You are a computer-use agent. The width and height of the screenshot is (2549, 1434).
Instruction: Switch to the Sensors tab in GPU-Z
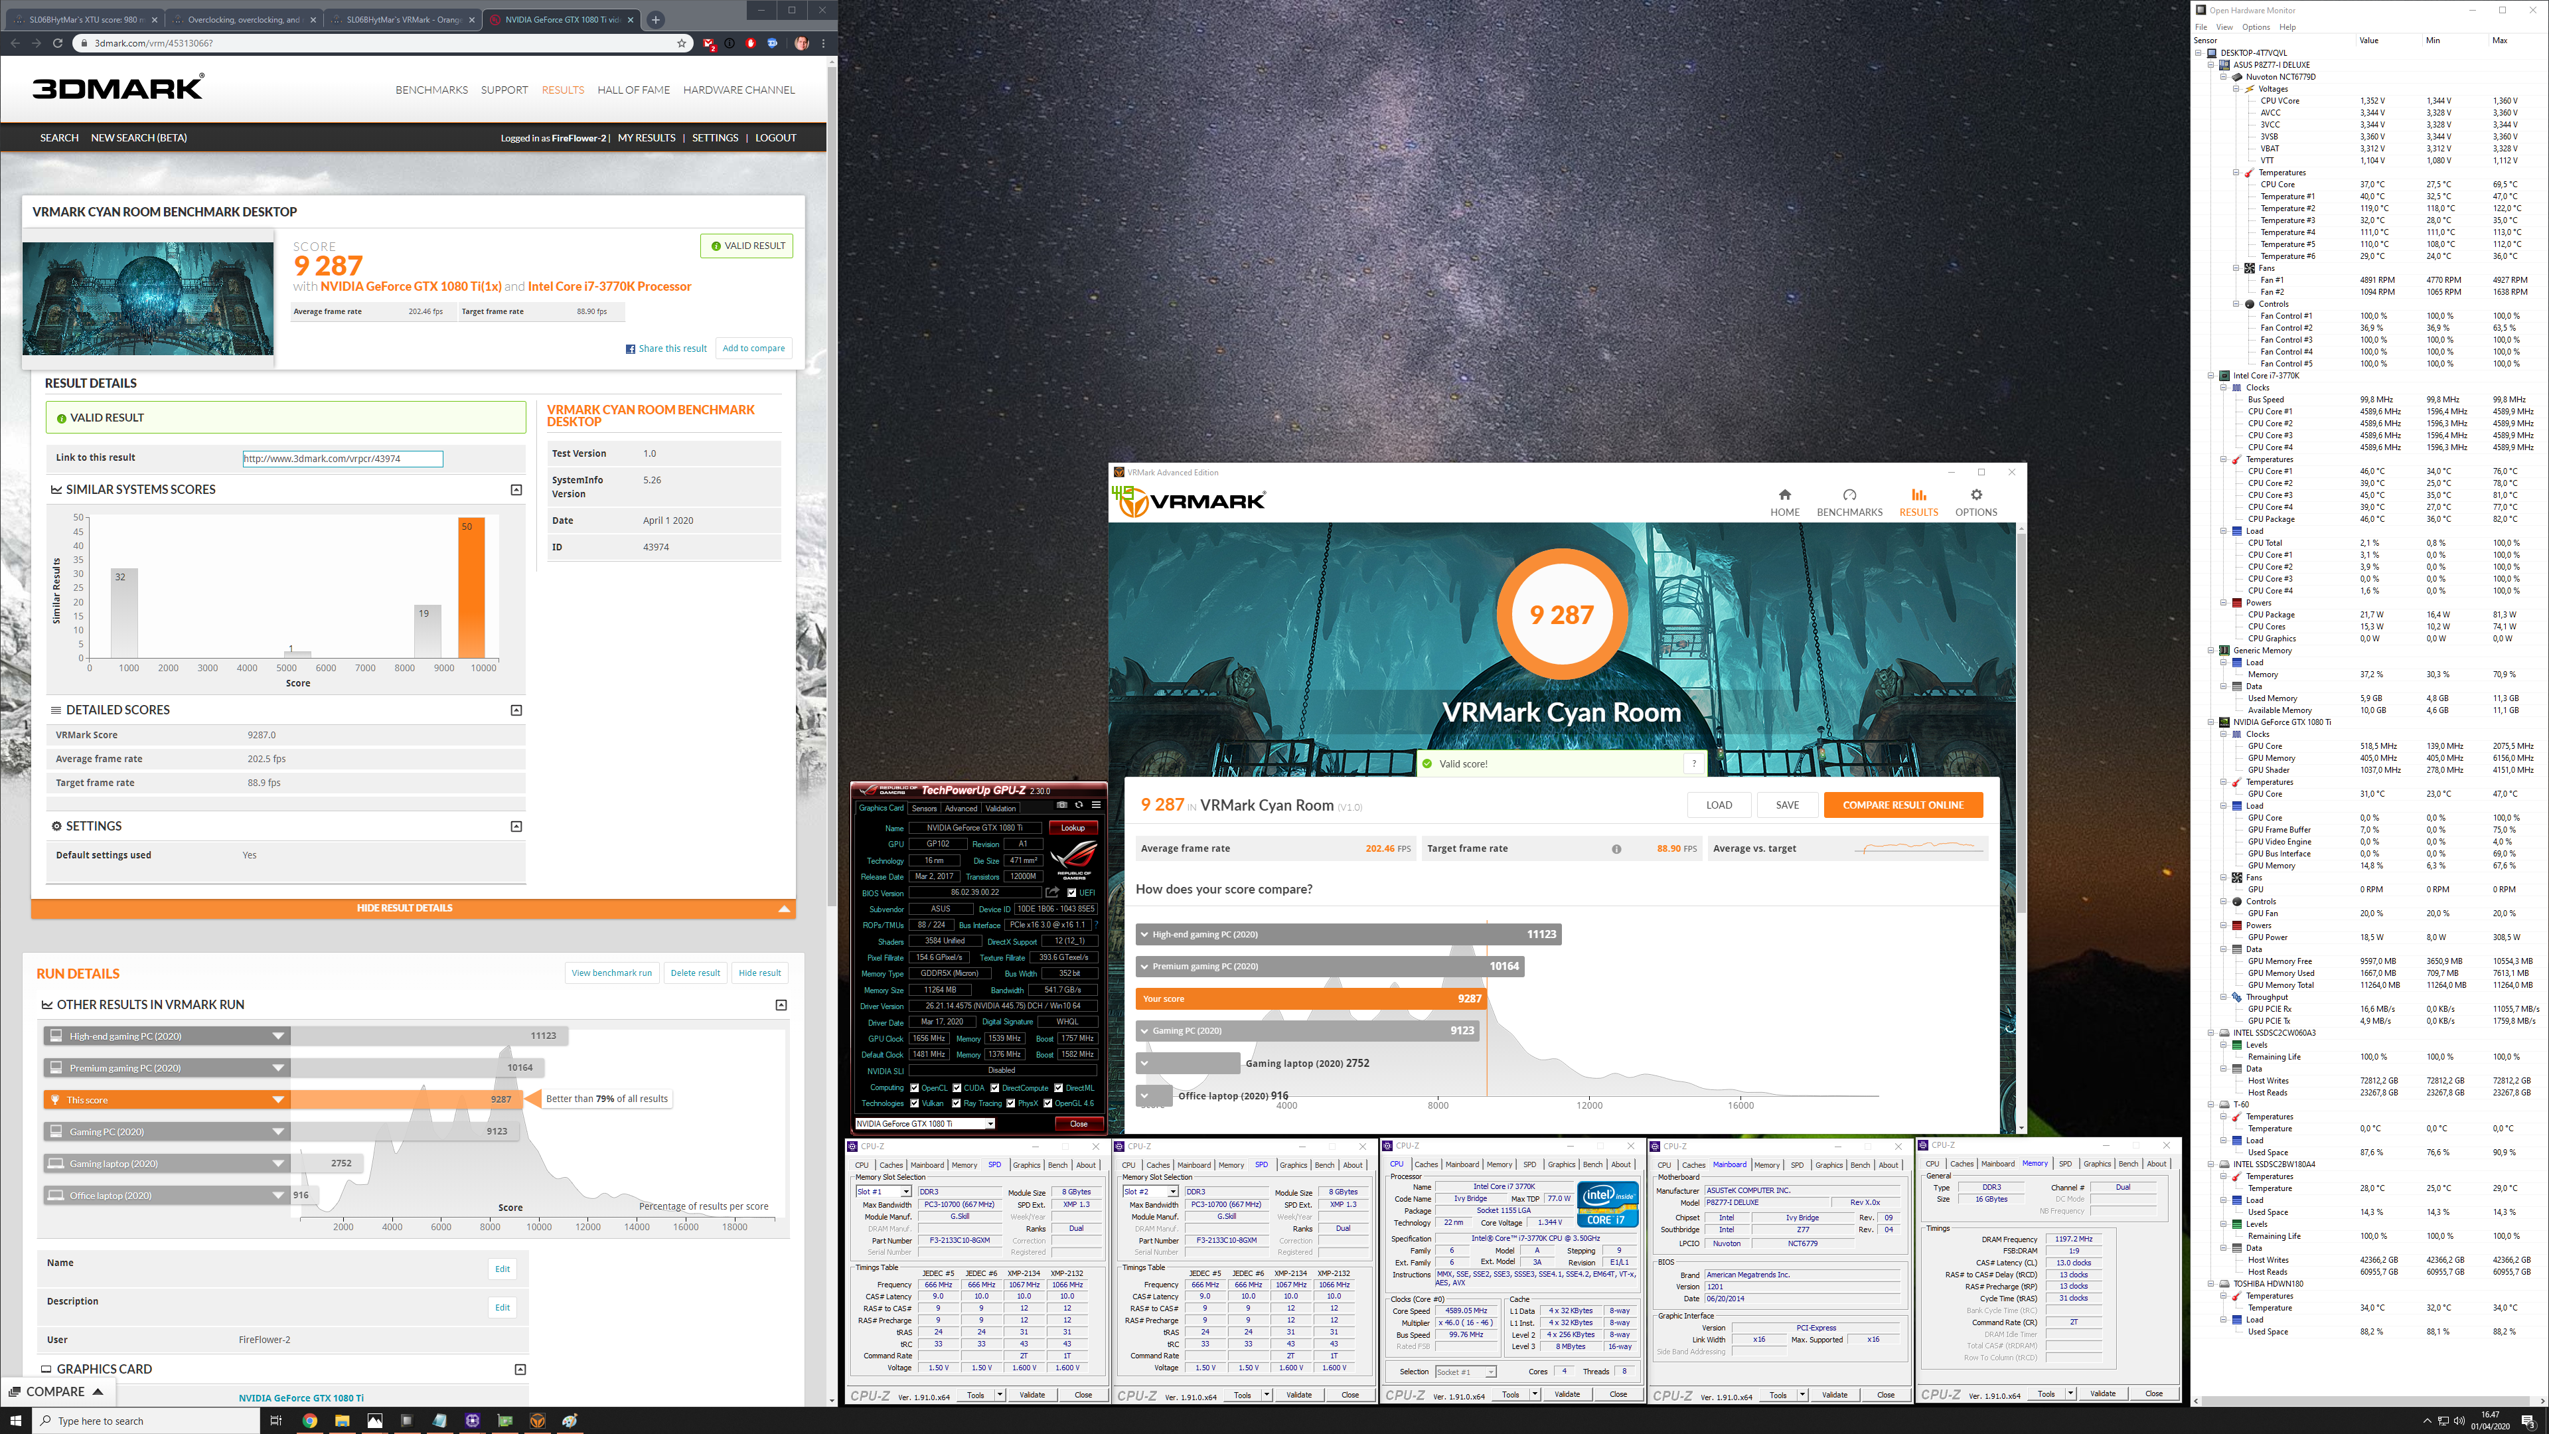pos(923,807)
